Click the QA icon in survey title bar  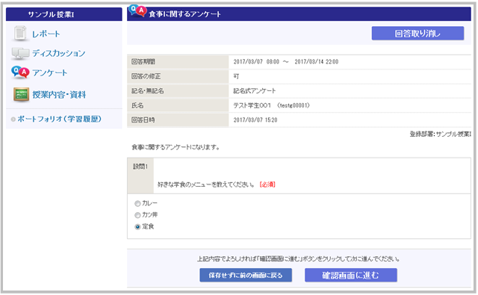[x=137, y=11]
